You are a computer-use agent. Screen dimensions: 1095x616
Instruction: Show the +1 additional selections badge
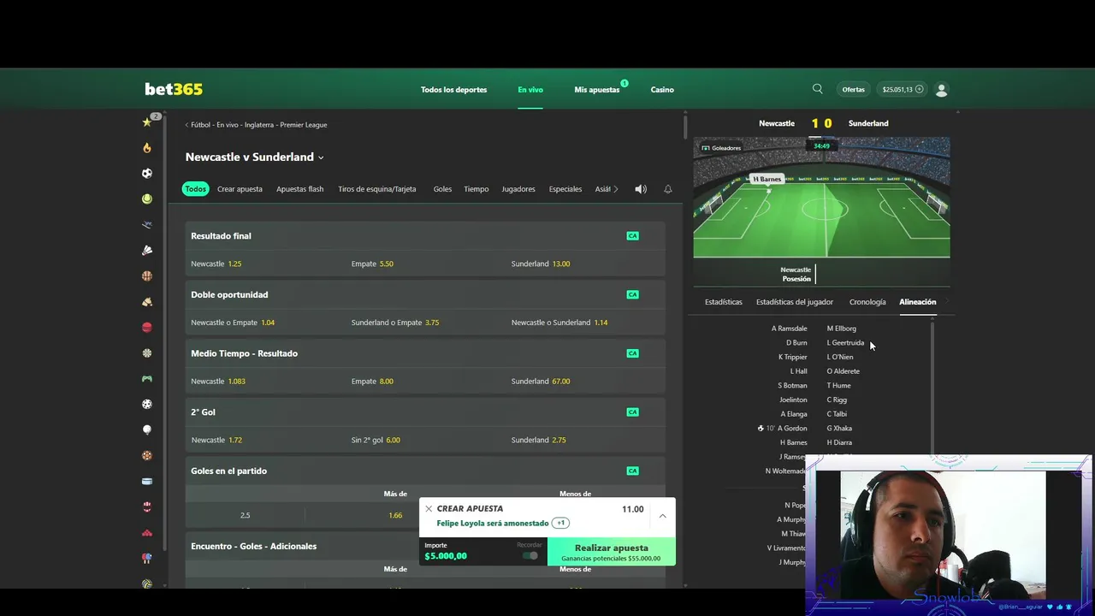tap(560, 523)
